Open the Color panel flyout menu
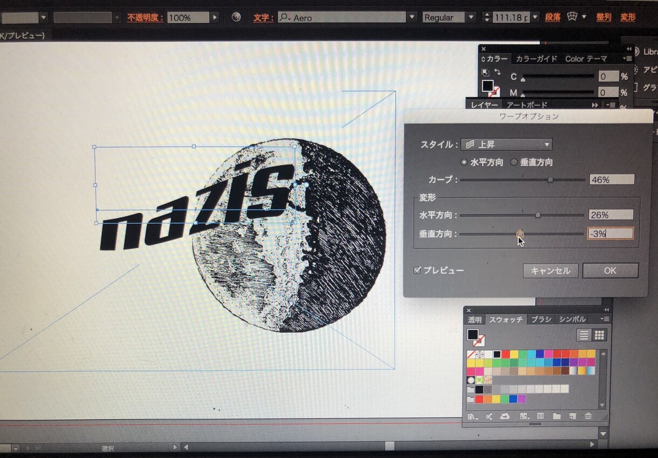Screen dimensions: 658x458 tap(627, 59)
